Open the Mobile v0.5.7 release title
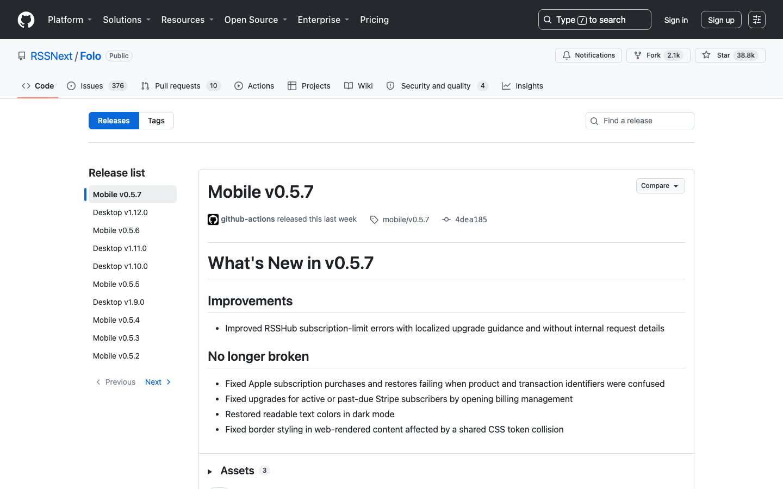The width and height of the screenshot is (783, 489). click(260, 192)
